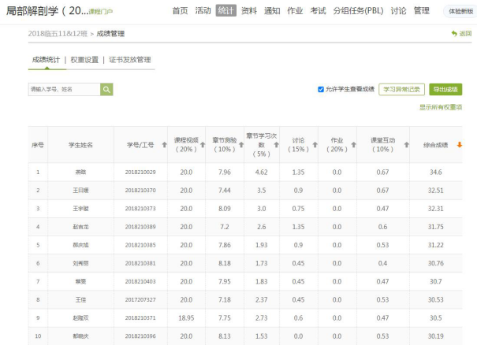Open the 统计 menu item
Screen dimensions: 477x345
[225, 11]
